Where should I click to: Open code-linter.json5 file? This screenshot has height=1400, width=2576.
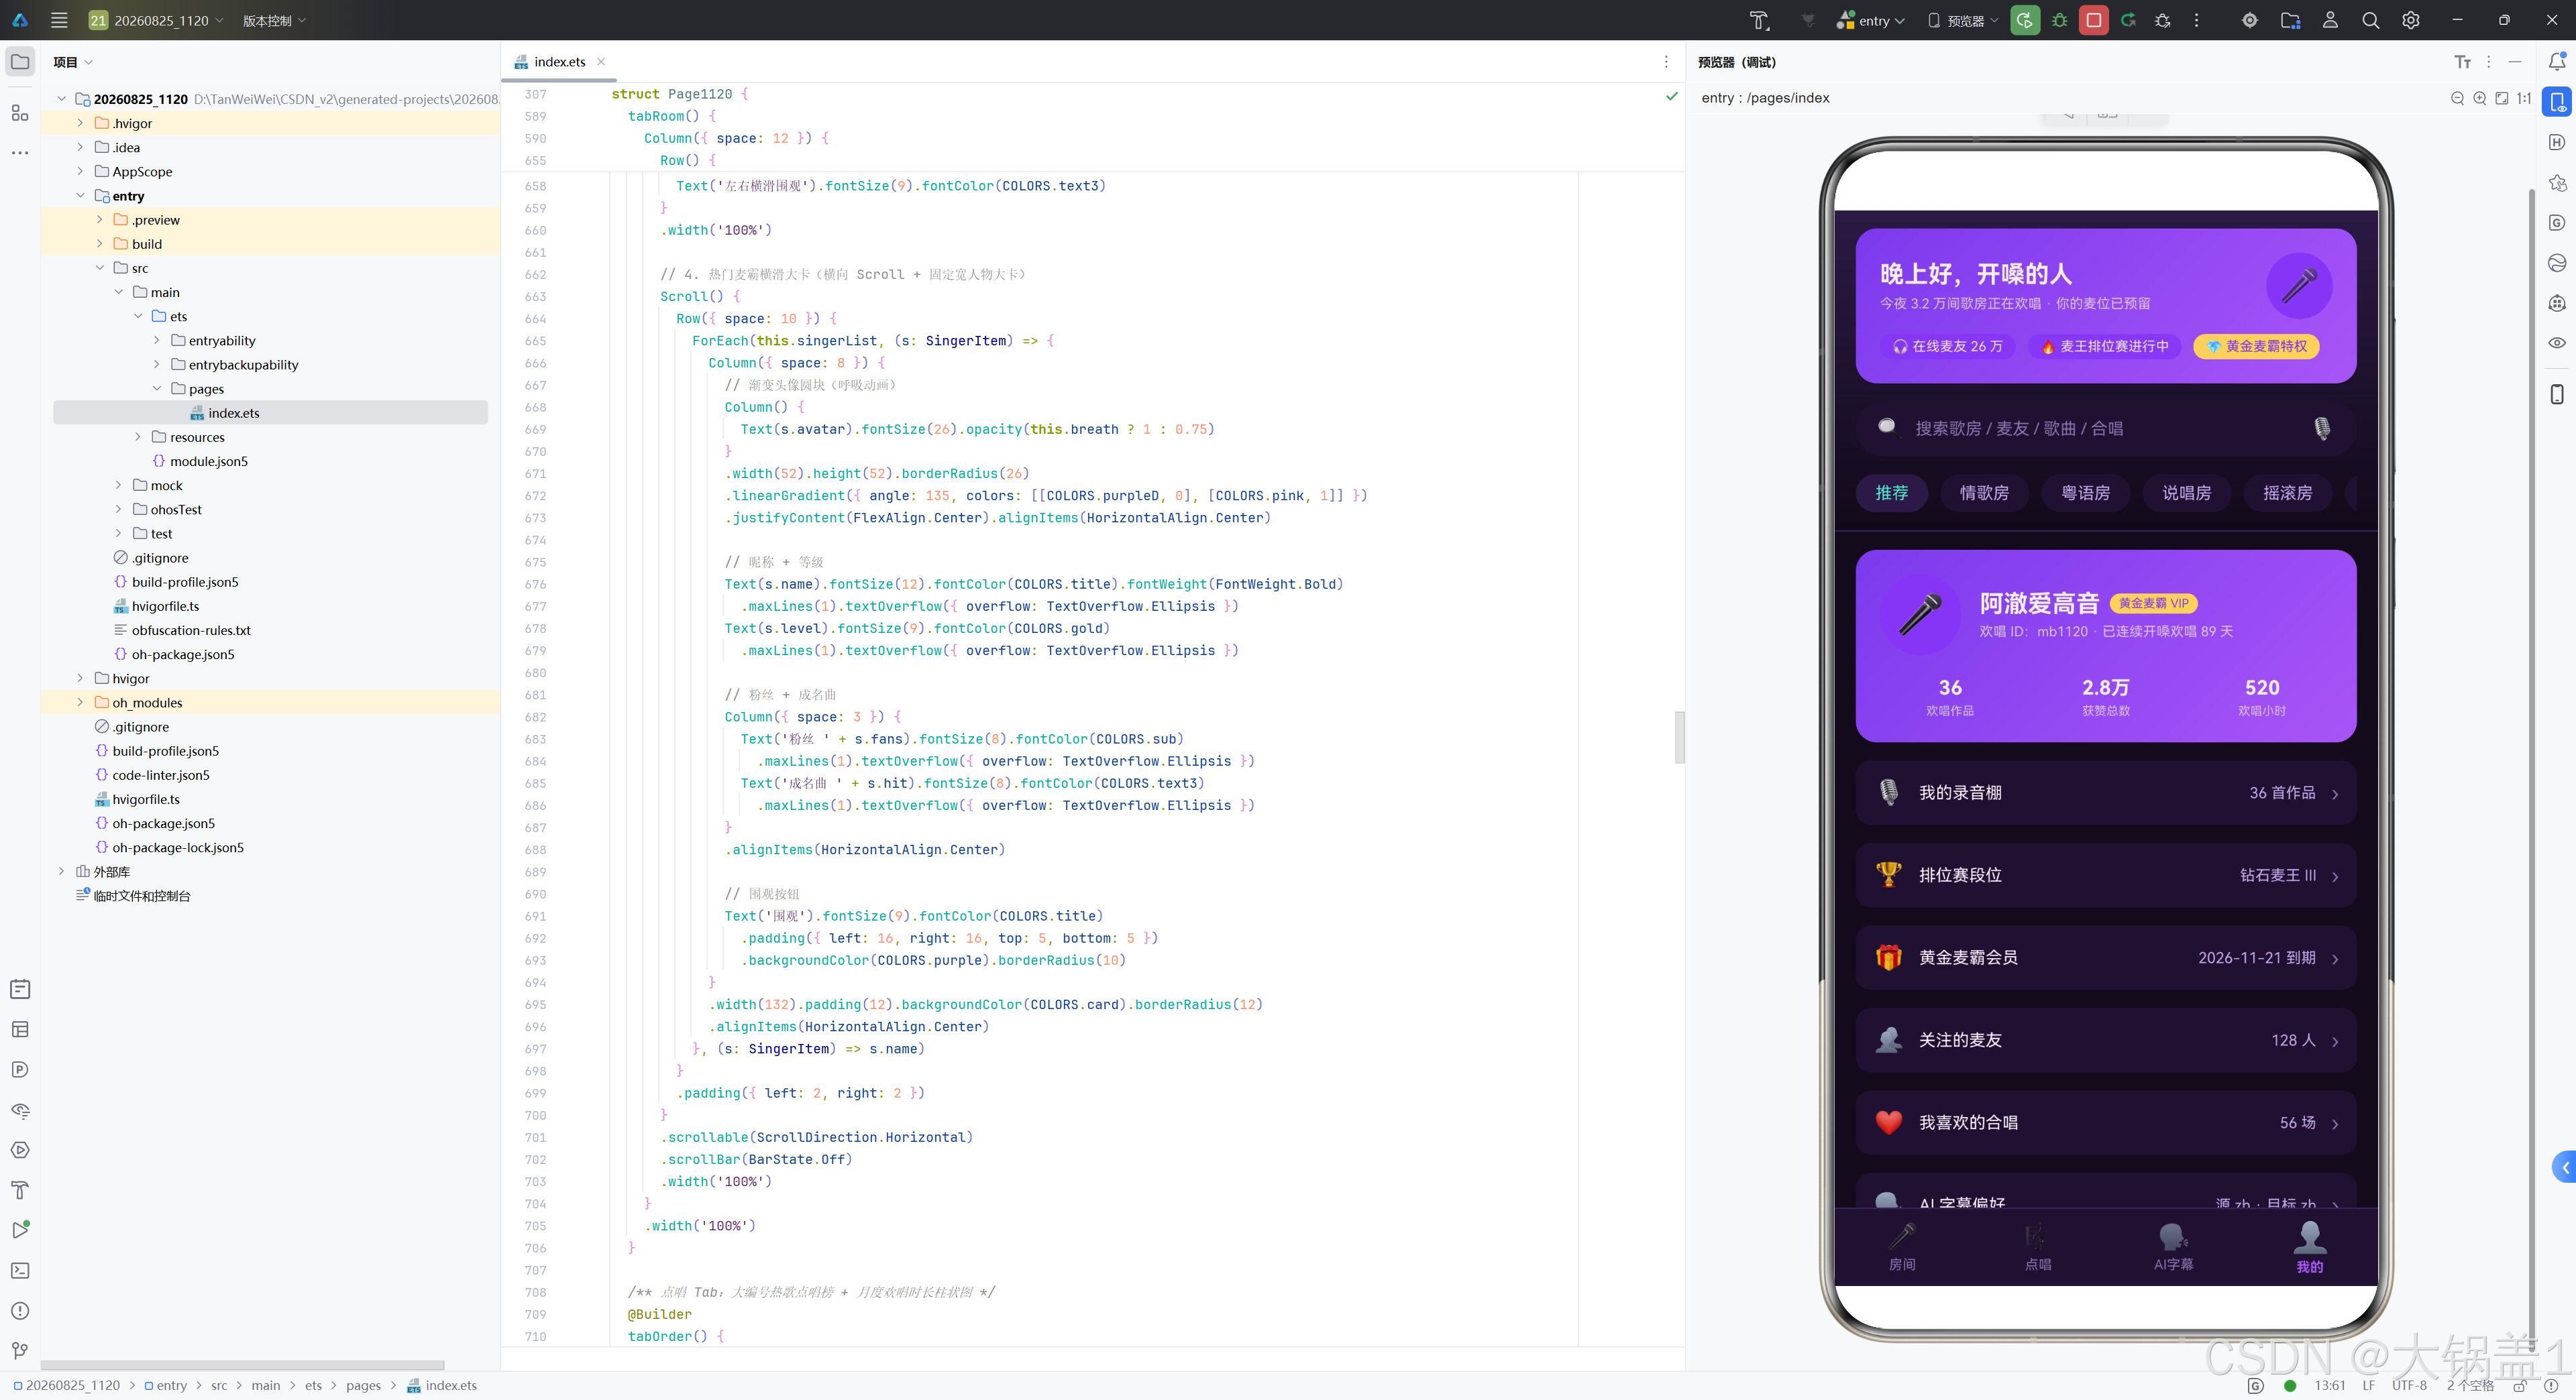[x=160, y=774]
